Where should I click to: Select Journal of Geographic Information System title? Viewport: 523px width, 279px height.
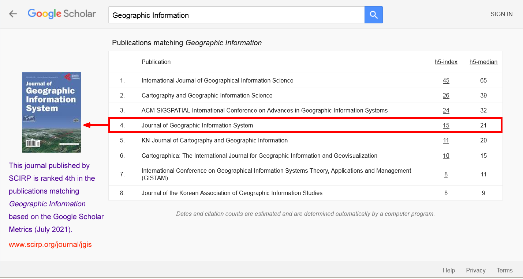(197, 125)
